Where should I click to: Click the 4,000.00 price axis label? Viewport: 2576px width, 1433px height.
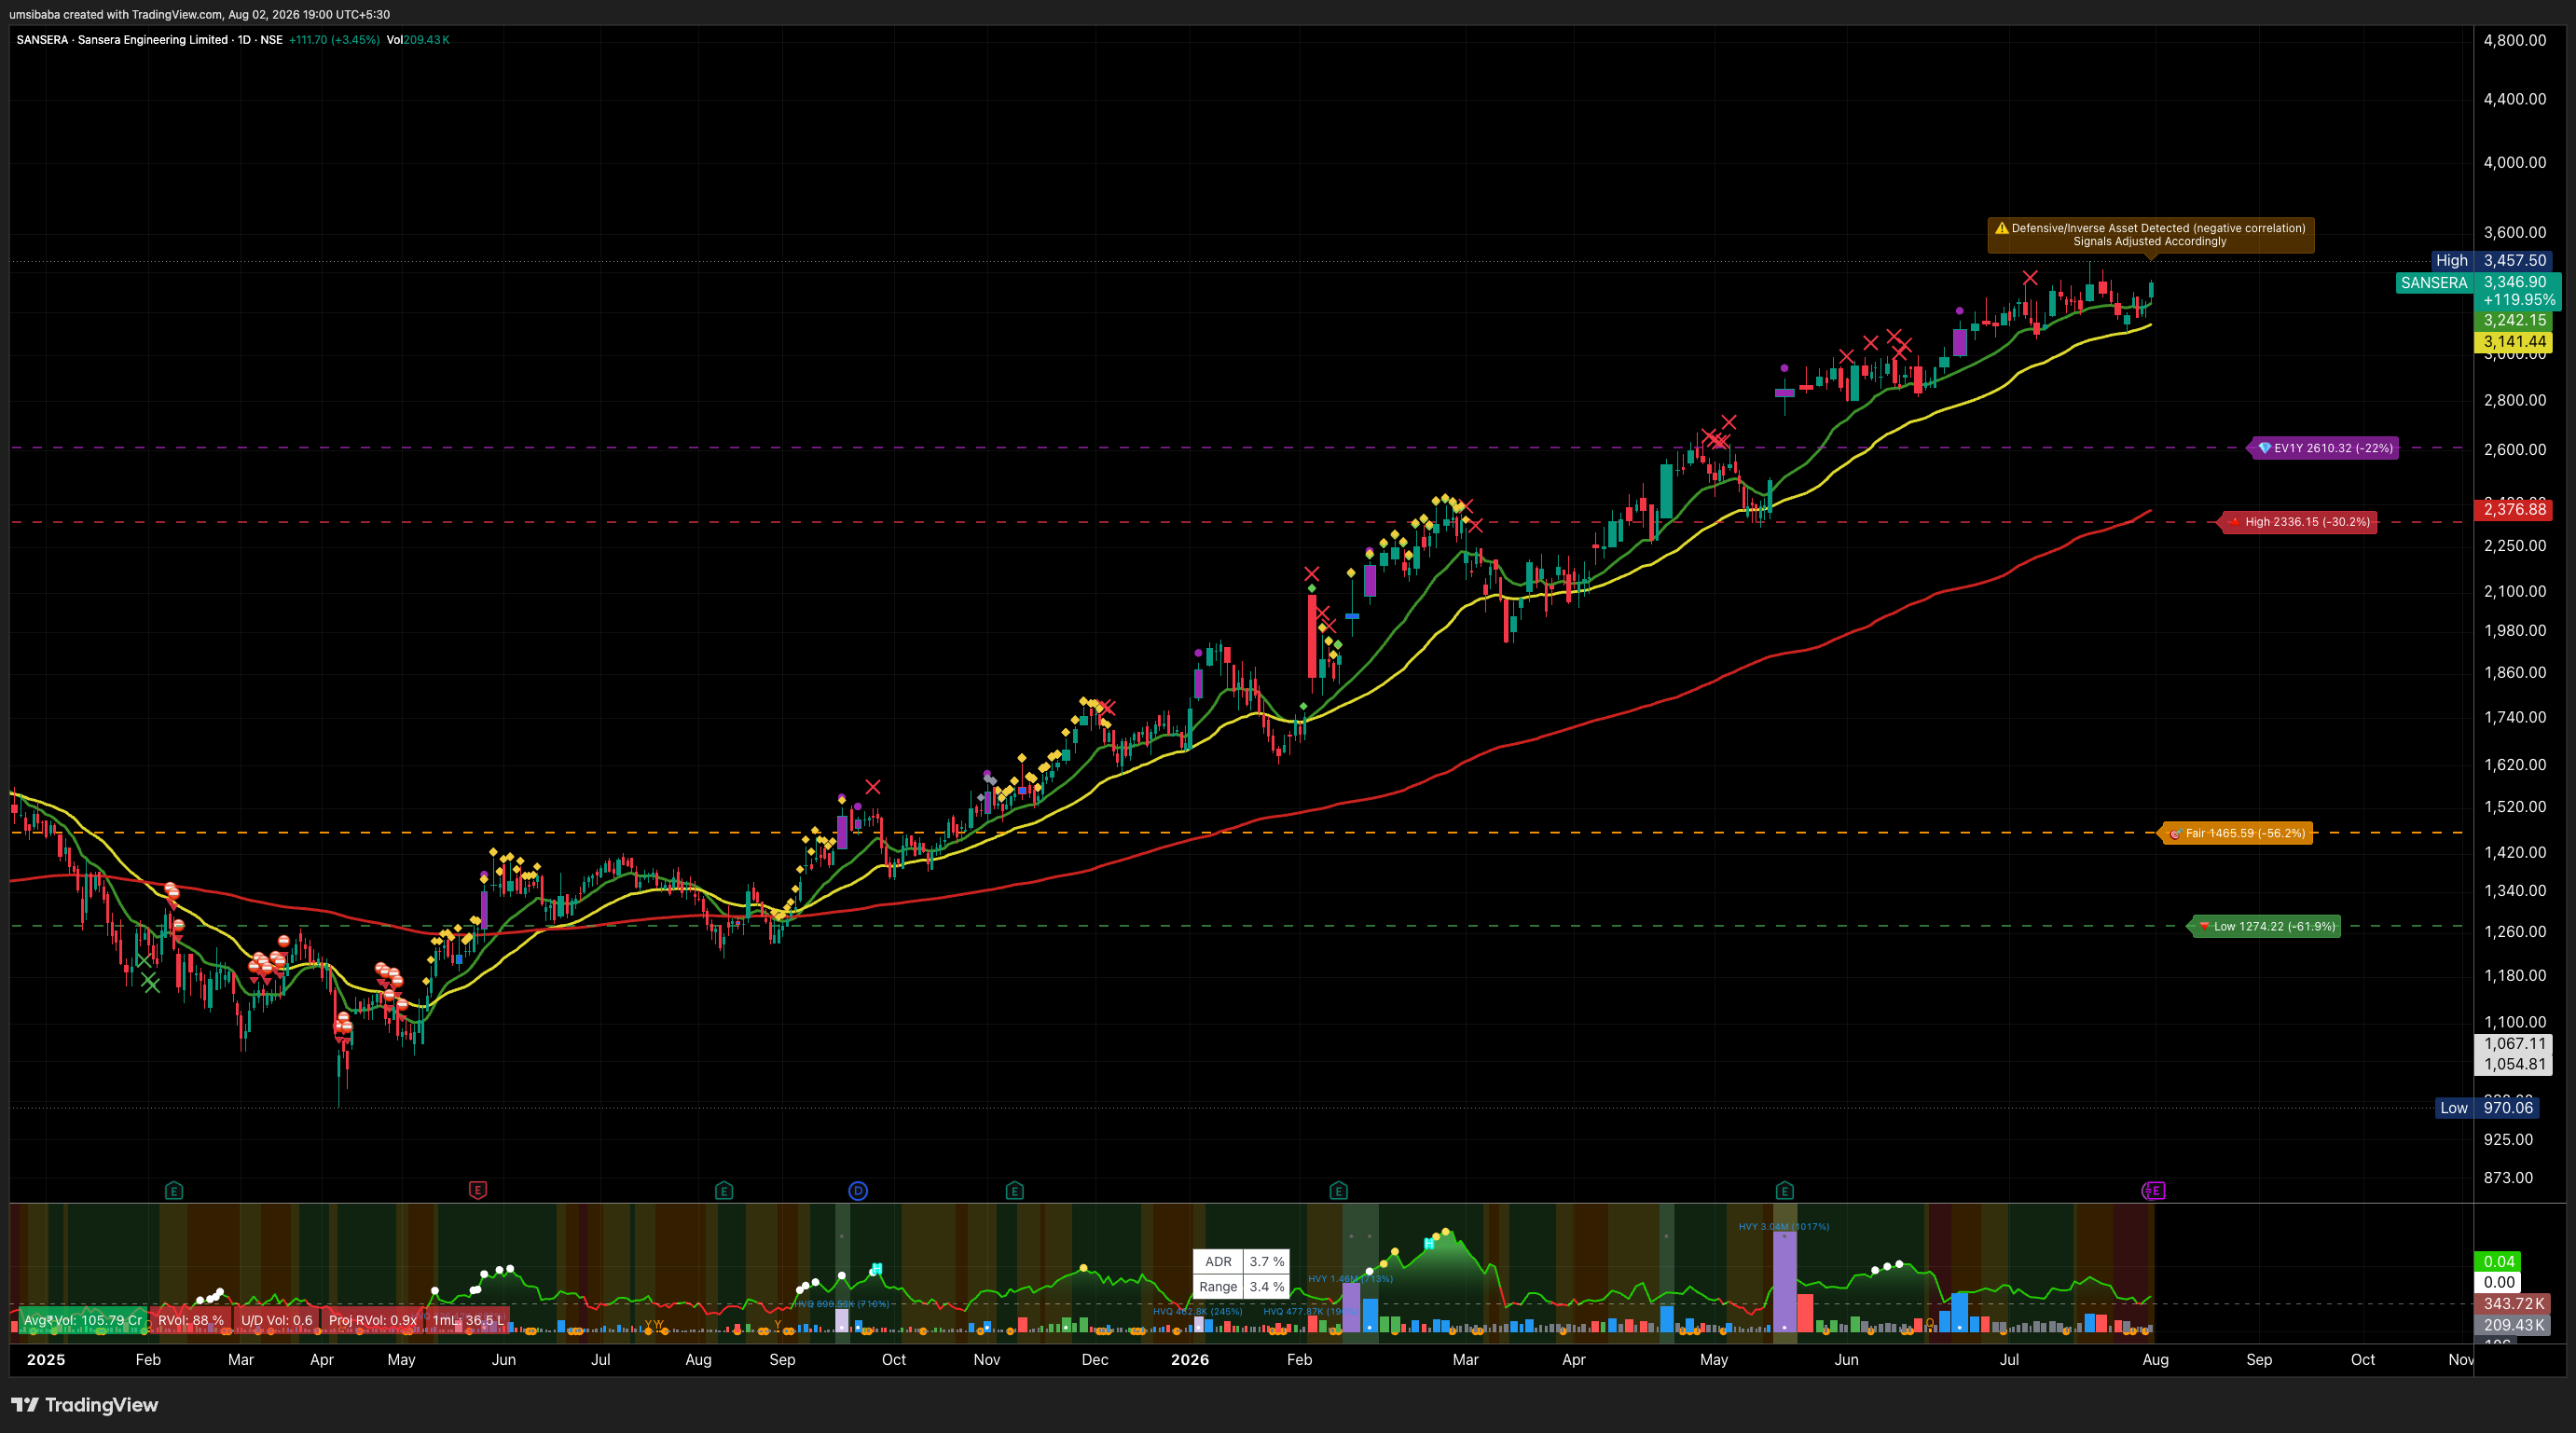point(2515,162)
